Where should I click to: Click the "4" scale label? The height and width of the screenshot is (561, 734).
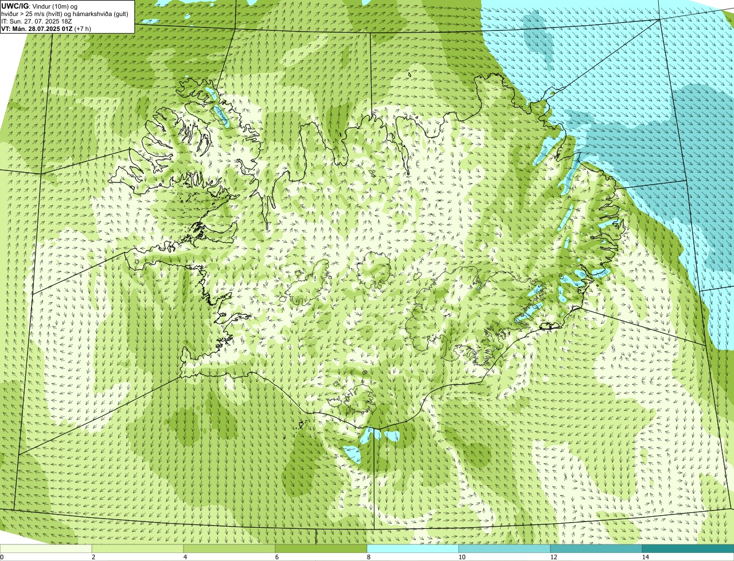pos(185,557)
